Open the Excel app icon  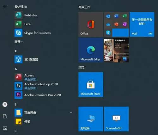coord(18,24)
